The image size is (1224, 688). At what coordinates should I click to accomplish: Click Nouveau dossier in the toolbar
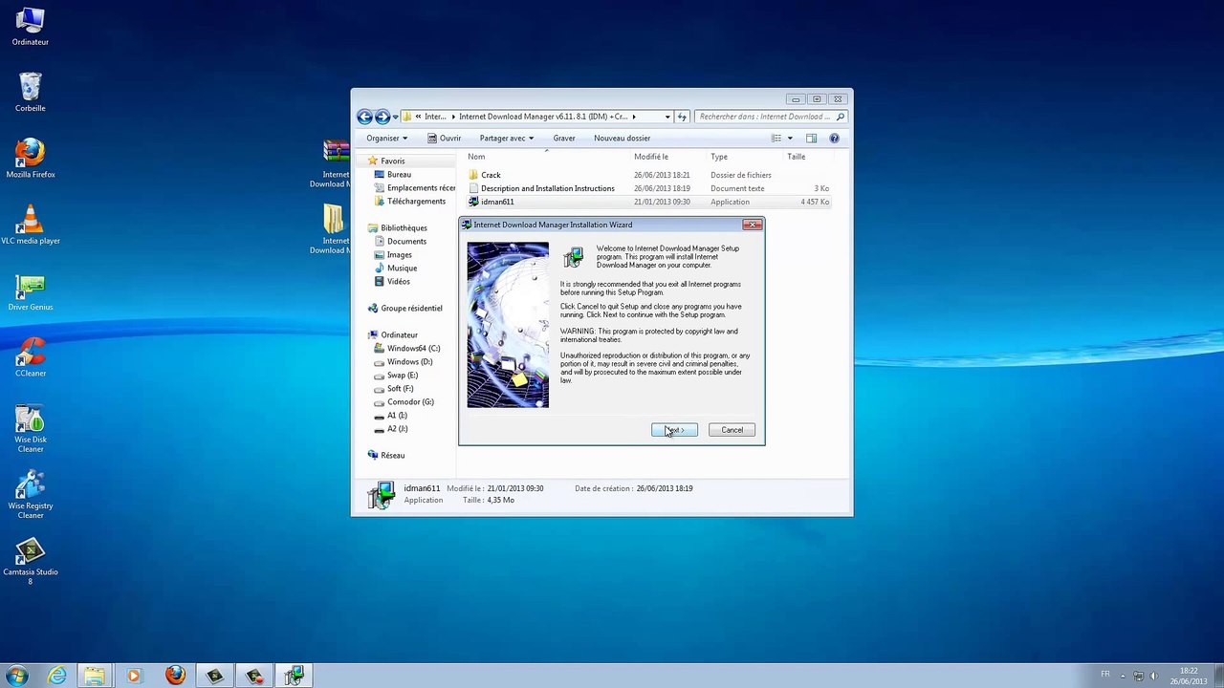(x=622, y=139)
